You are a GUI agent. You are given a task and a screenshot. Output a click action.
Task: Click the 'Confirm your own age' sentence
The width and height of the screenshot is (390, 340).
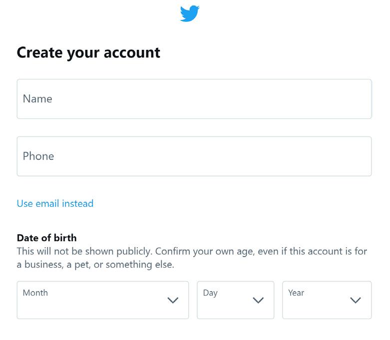(205, 252)
